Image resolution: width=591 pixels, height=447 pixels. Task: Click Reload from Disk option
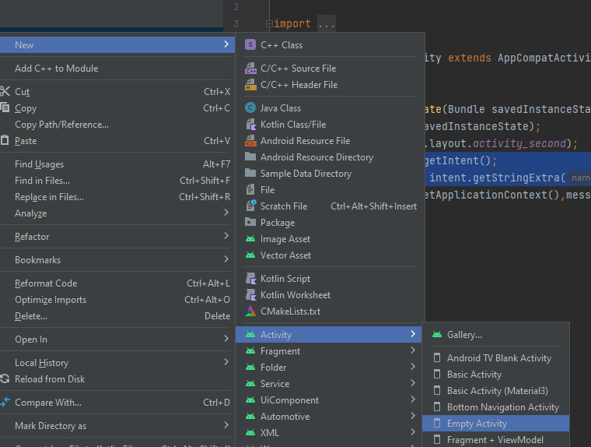[50, 379]
